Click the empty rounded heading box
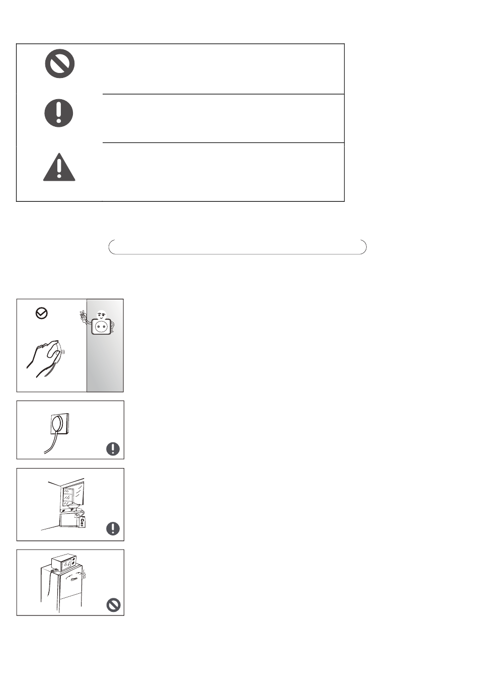Image resolution: width=478 pixels, height=699 pixels. point(237,247)
